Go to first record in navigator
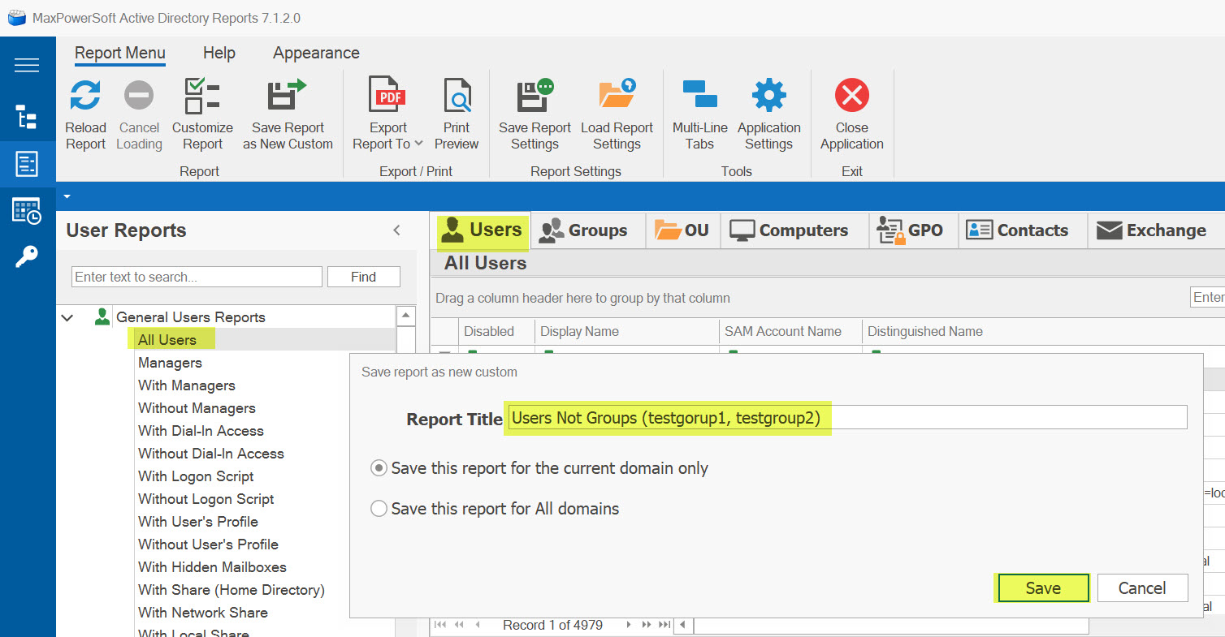The width and height of the screenshot is (1225, 637). tap(440, 625)
